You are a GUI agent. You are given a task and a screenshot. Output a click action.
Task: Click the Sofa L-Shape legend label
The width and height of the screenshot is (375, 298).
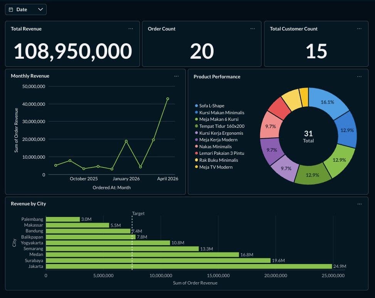click(212, 106)
